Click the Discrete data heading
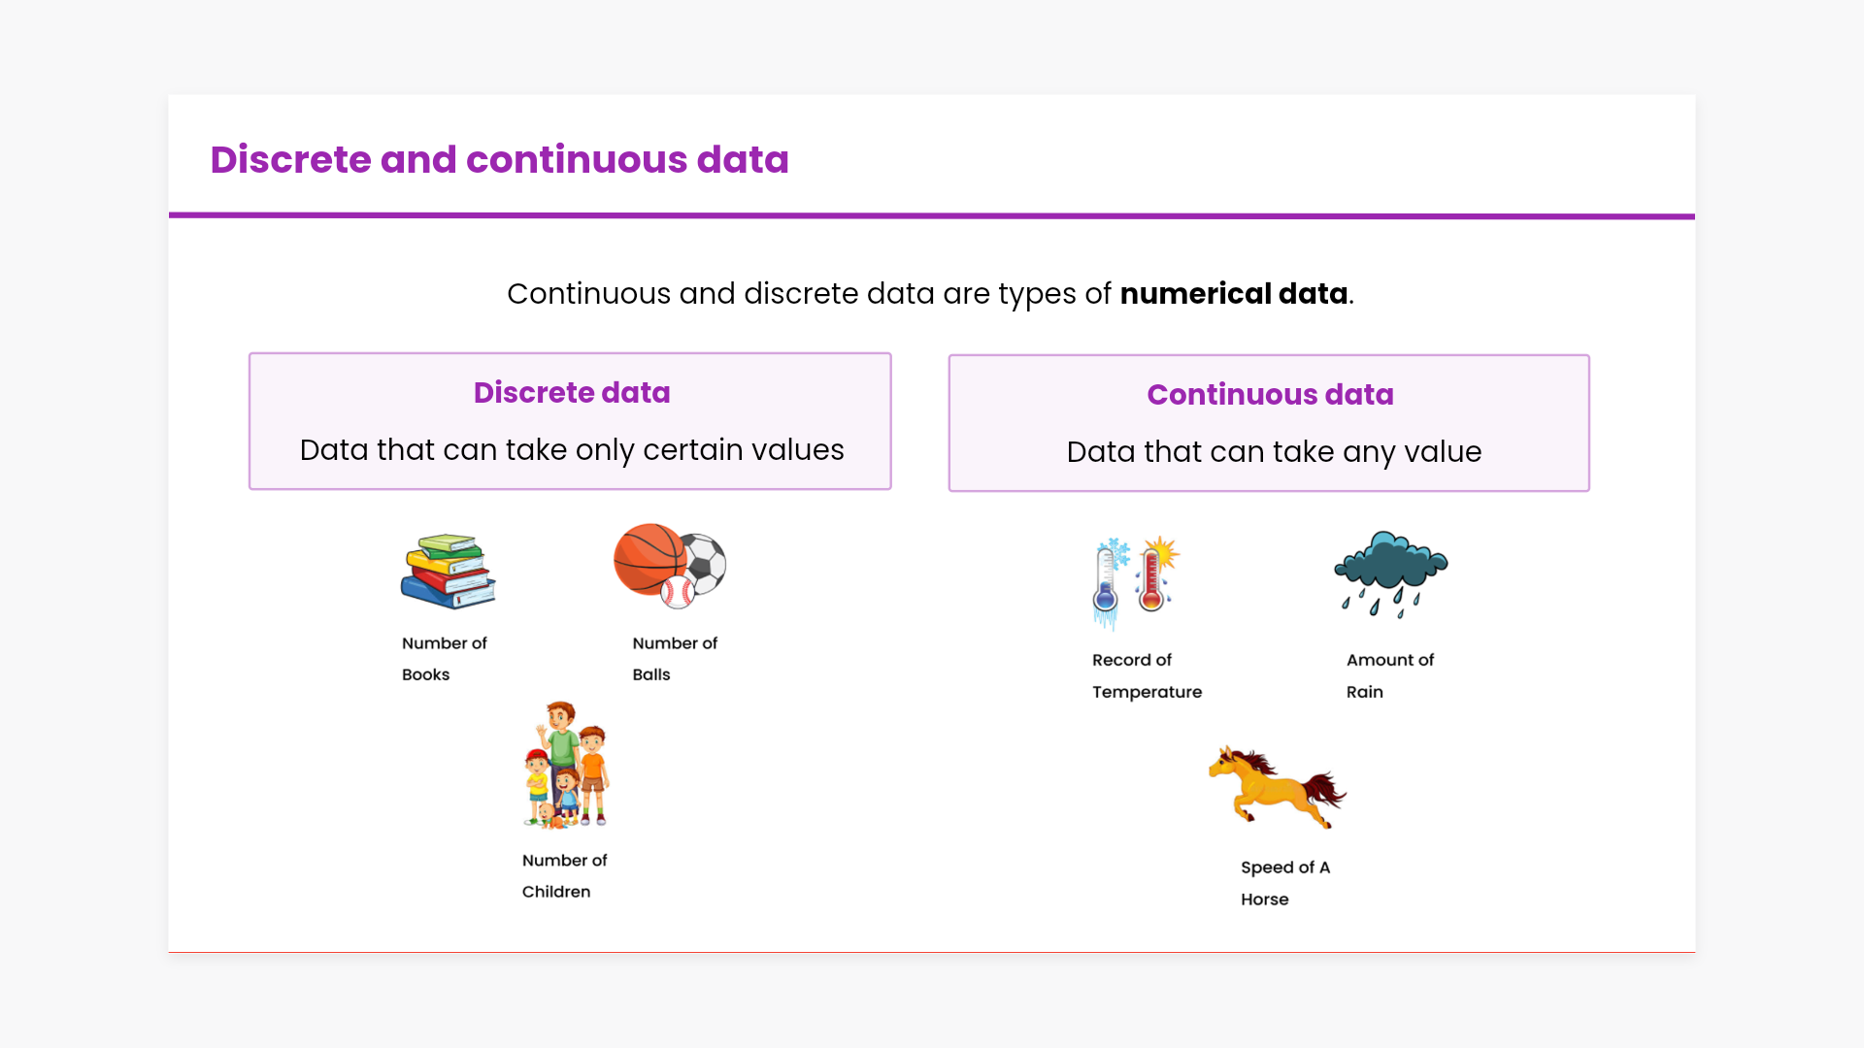Image resolution: width=1864 pixels, height=1048 pixels. tap(572, 392)
